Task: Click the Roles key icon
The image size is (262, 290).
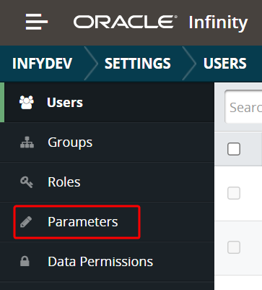Action: tap(27, 182)
